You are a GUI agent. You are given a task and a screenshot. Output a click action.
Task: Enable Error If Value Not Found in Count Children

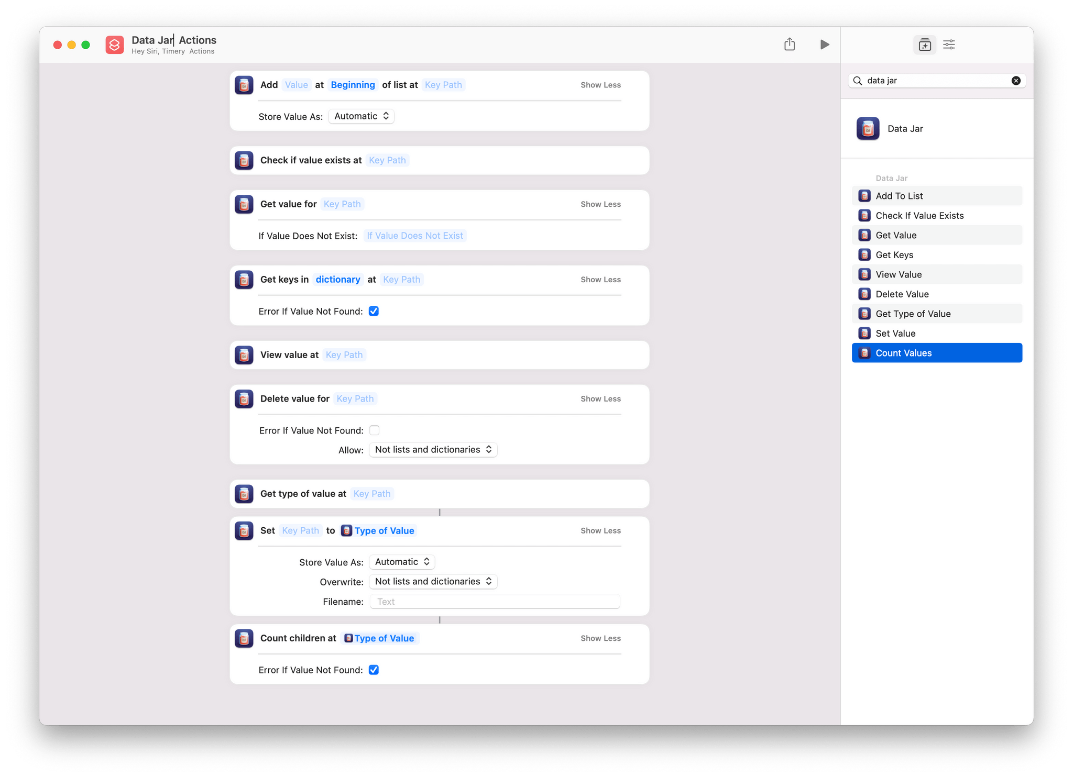click(x=374, y=670)
